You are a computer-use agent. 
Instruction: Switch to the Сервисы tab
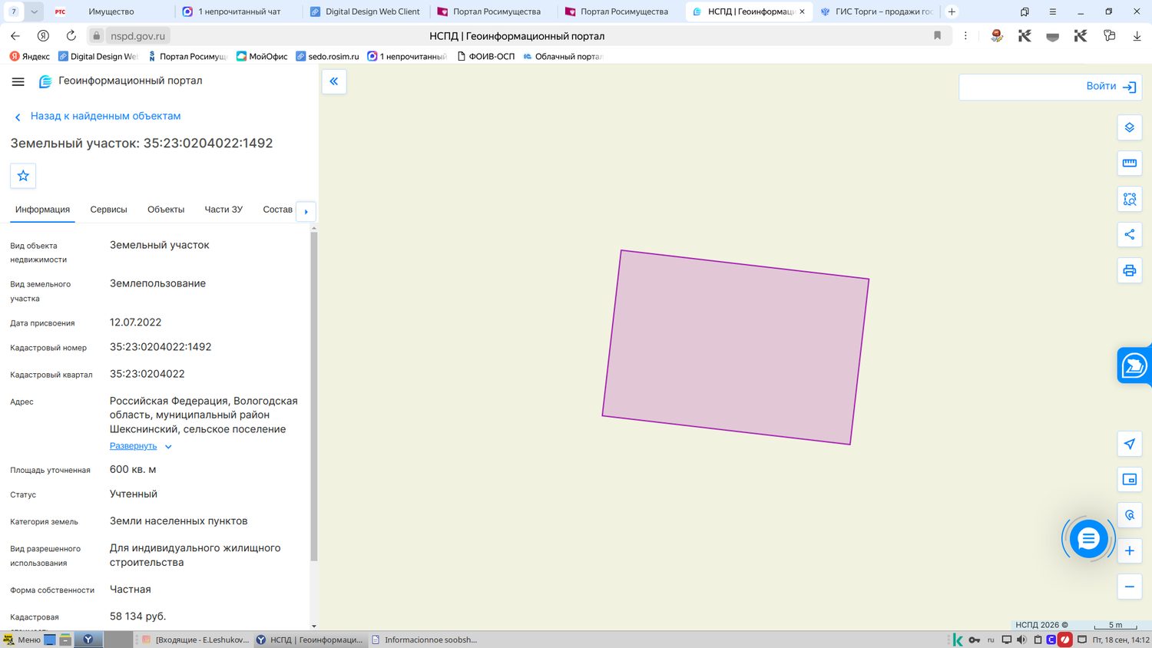(x=108, y=210)
